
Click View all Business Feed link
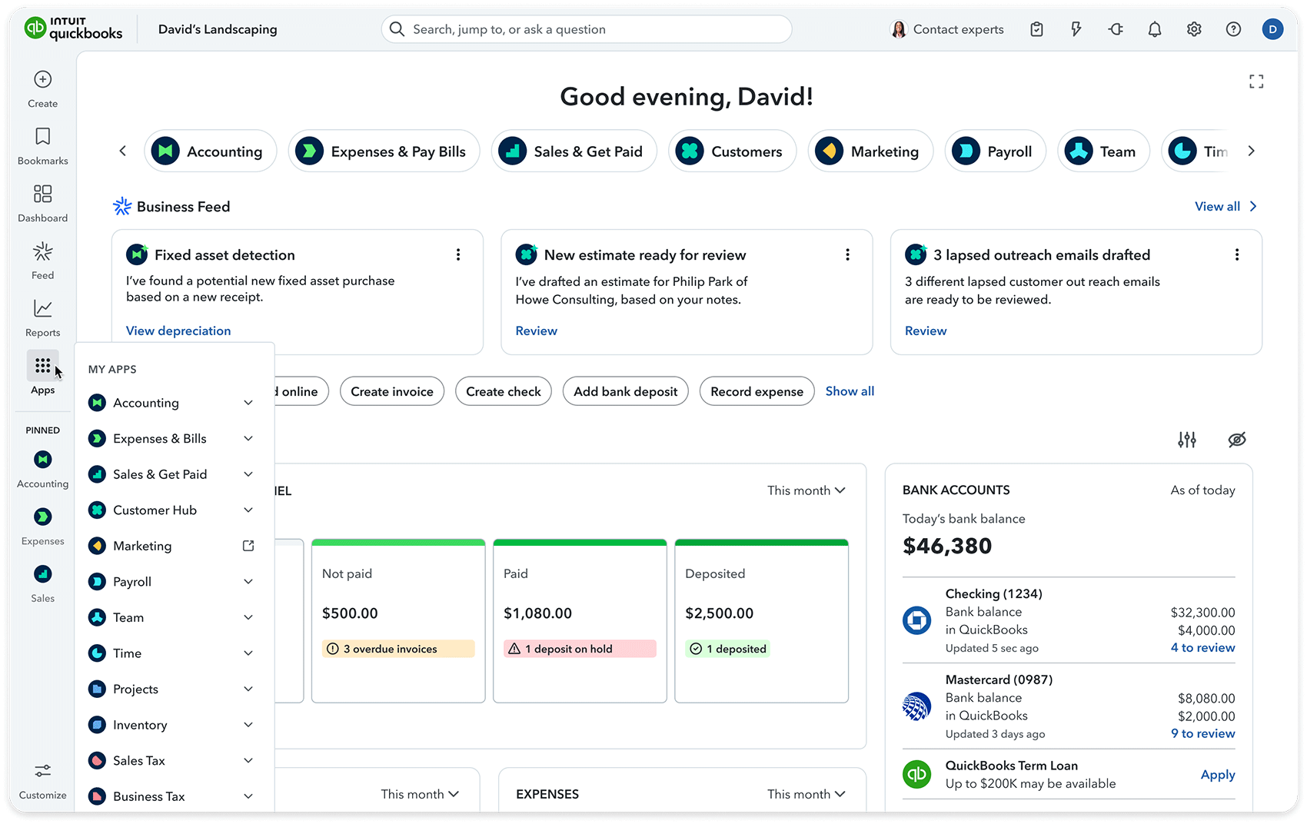tap(1226, 206)
